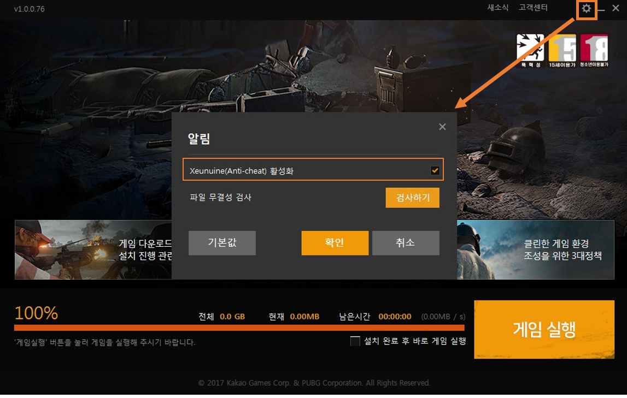Click the orange download progress bar
Screen dimensions: 627x398
[239, 328]
